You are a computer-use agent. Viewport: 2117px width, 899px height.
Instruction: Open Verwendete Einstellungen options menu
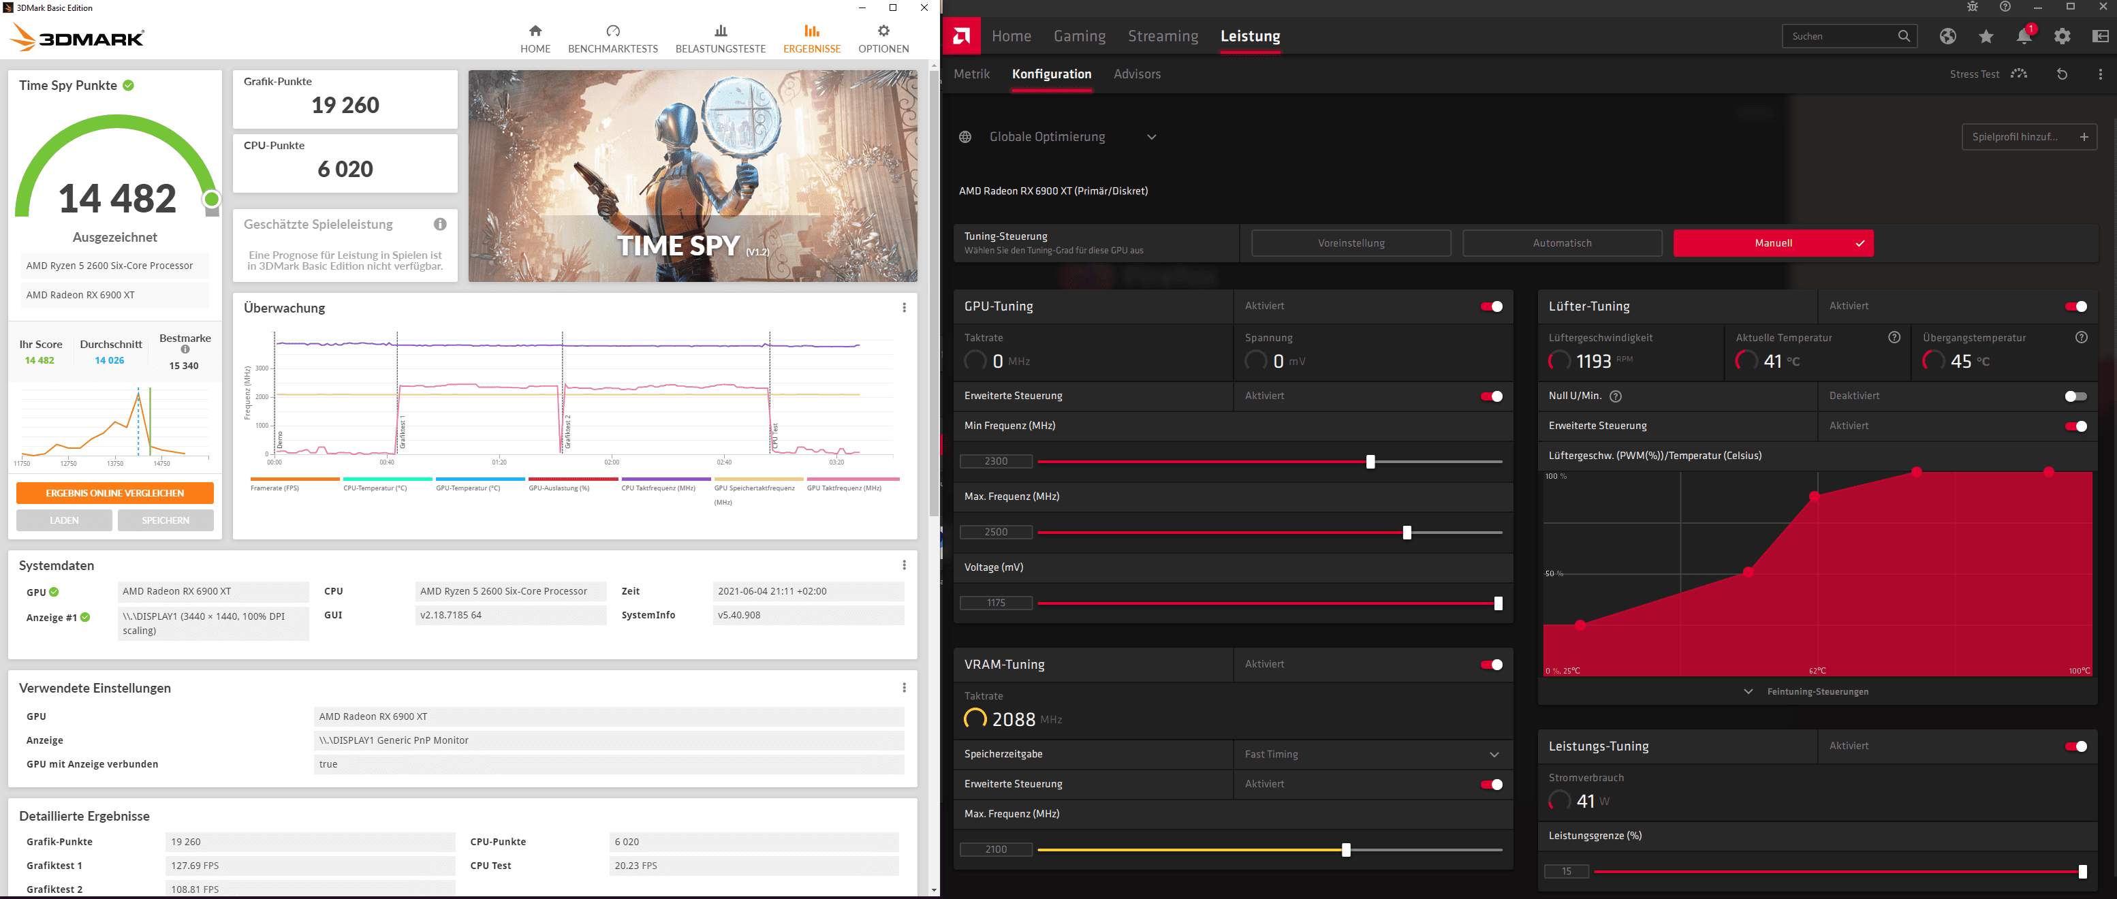(904, 687)
